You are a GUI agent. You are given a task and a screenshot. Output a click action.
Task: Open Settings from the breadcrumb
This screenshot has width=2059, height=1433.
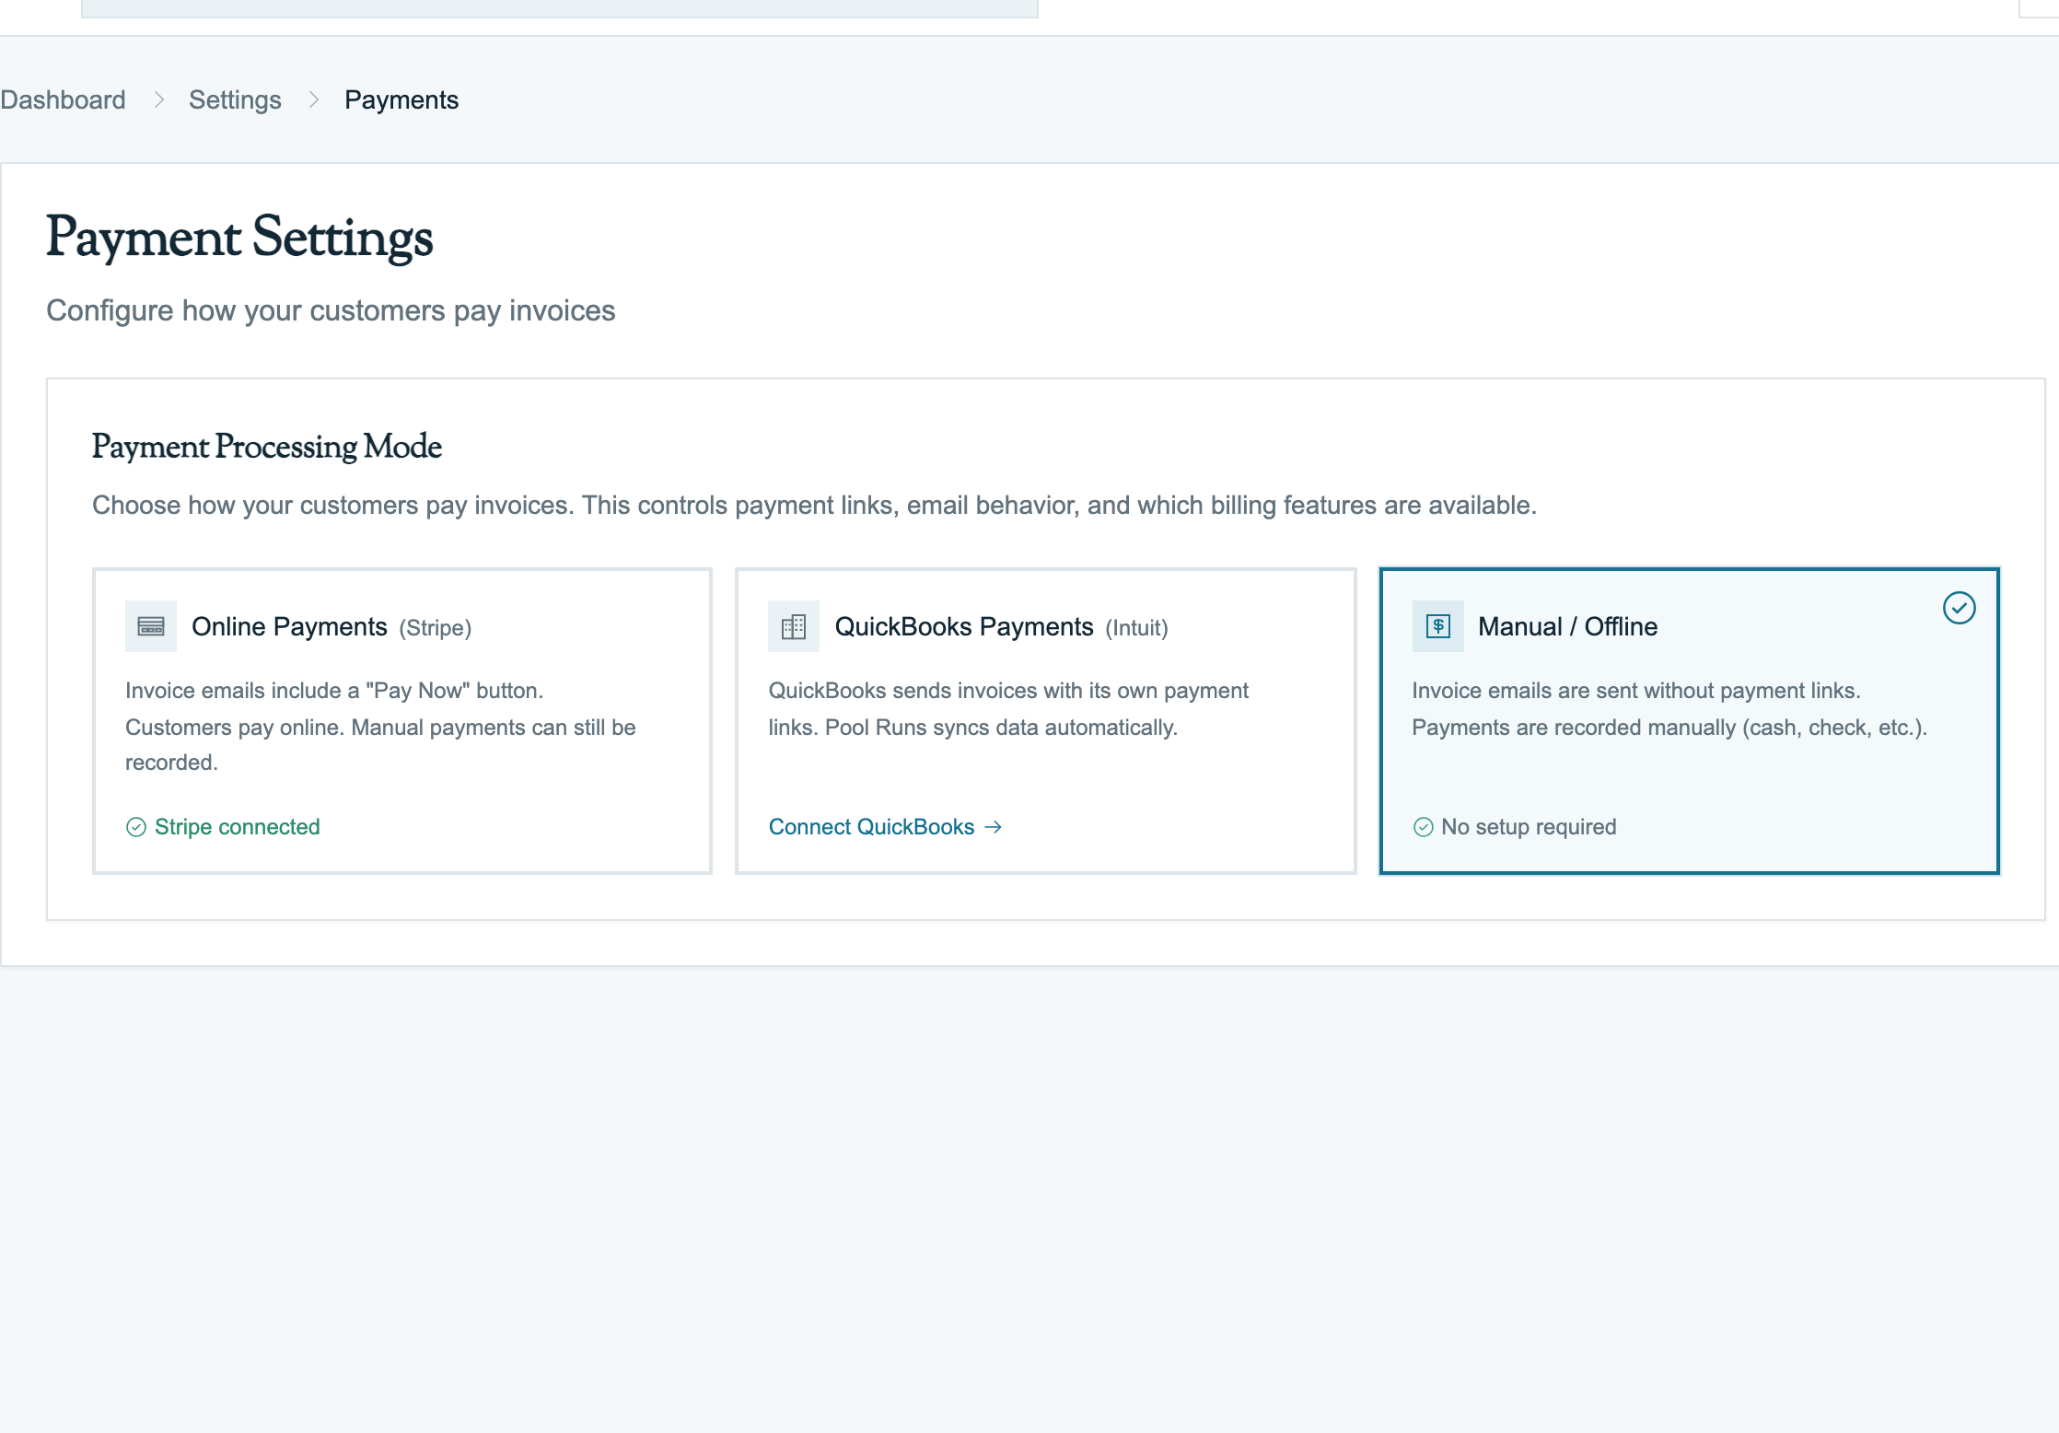235,99
